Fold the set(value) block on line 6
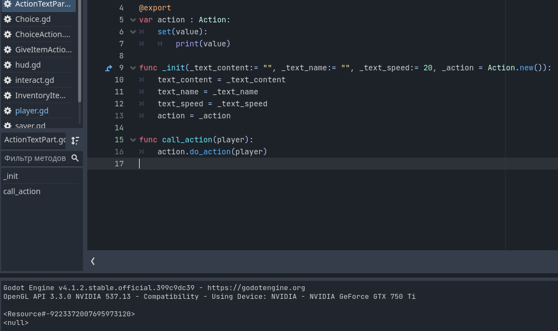Screen dimensions: 558x331 click(x=133, y=32)
